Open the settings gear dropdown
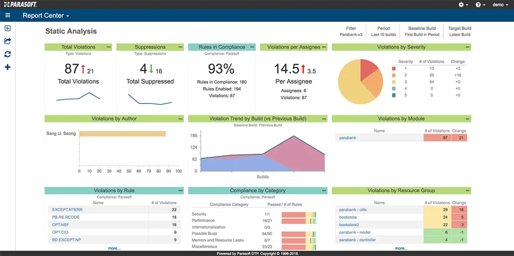Viewport: 514px width, 256px height. [x=463, y=5]
